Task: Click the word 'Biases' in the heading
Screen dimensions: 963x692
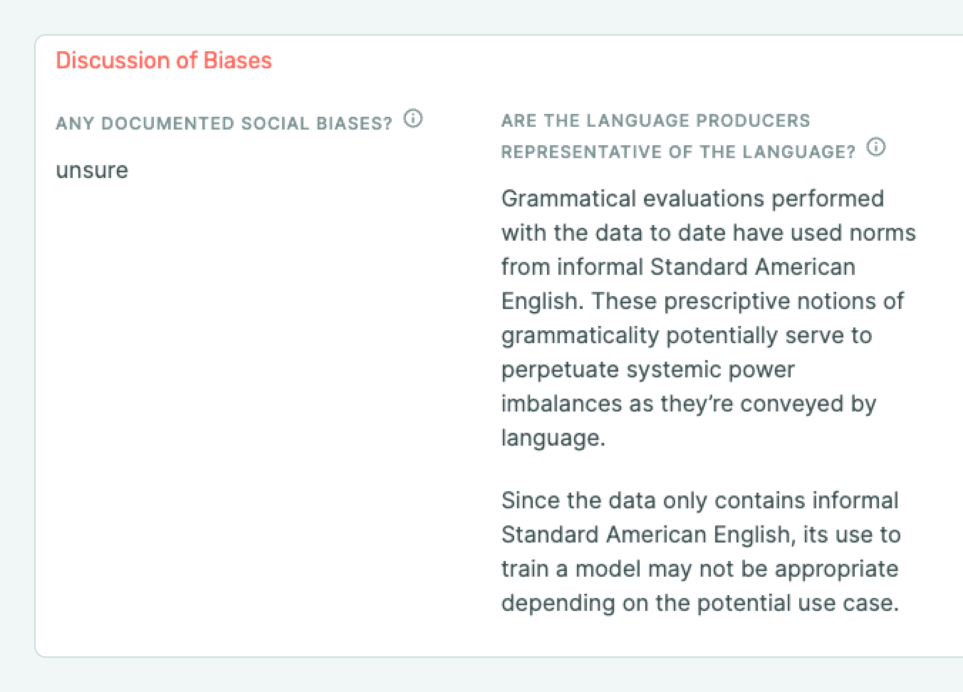Action: (237, 60)
